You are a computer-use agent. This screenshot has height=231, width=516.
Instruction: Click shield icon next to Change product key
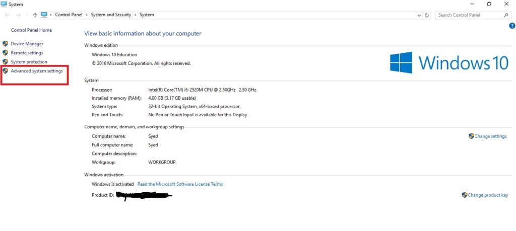465,195
